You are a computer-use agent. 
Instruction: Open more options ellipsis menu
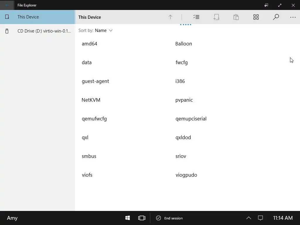293,17
